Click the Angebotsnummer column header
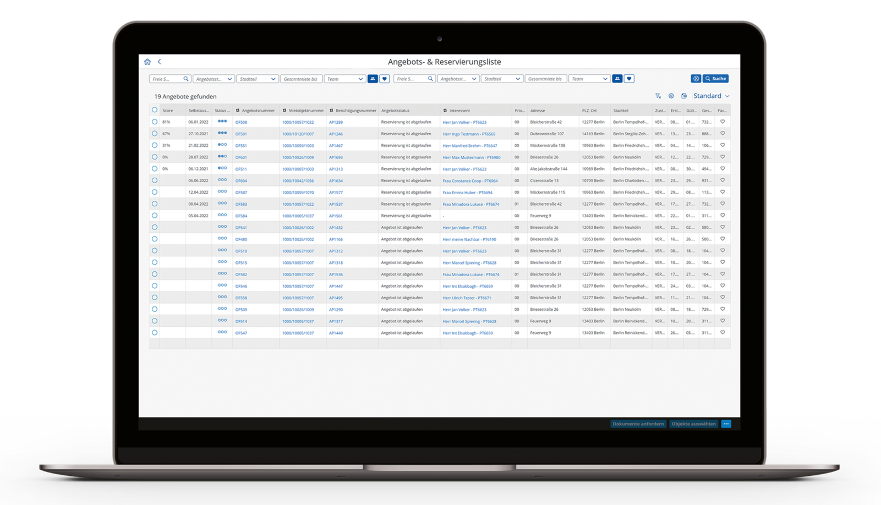Viewport: 881px width, 505px height. tap(258, 111)
